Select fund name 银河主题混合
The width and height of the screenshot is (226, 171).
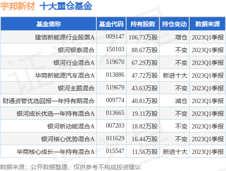76,88
